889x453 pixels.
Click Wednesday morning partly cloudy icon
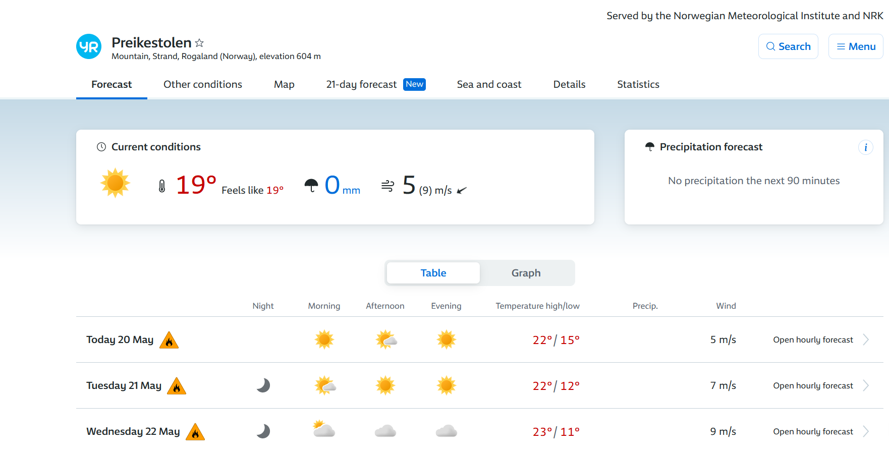[324, 430]
